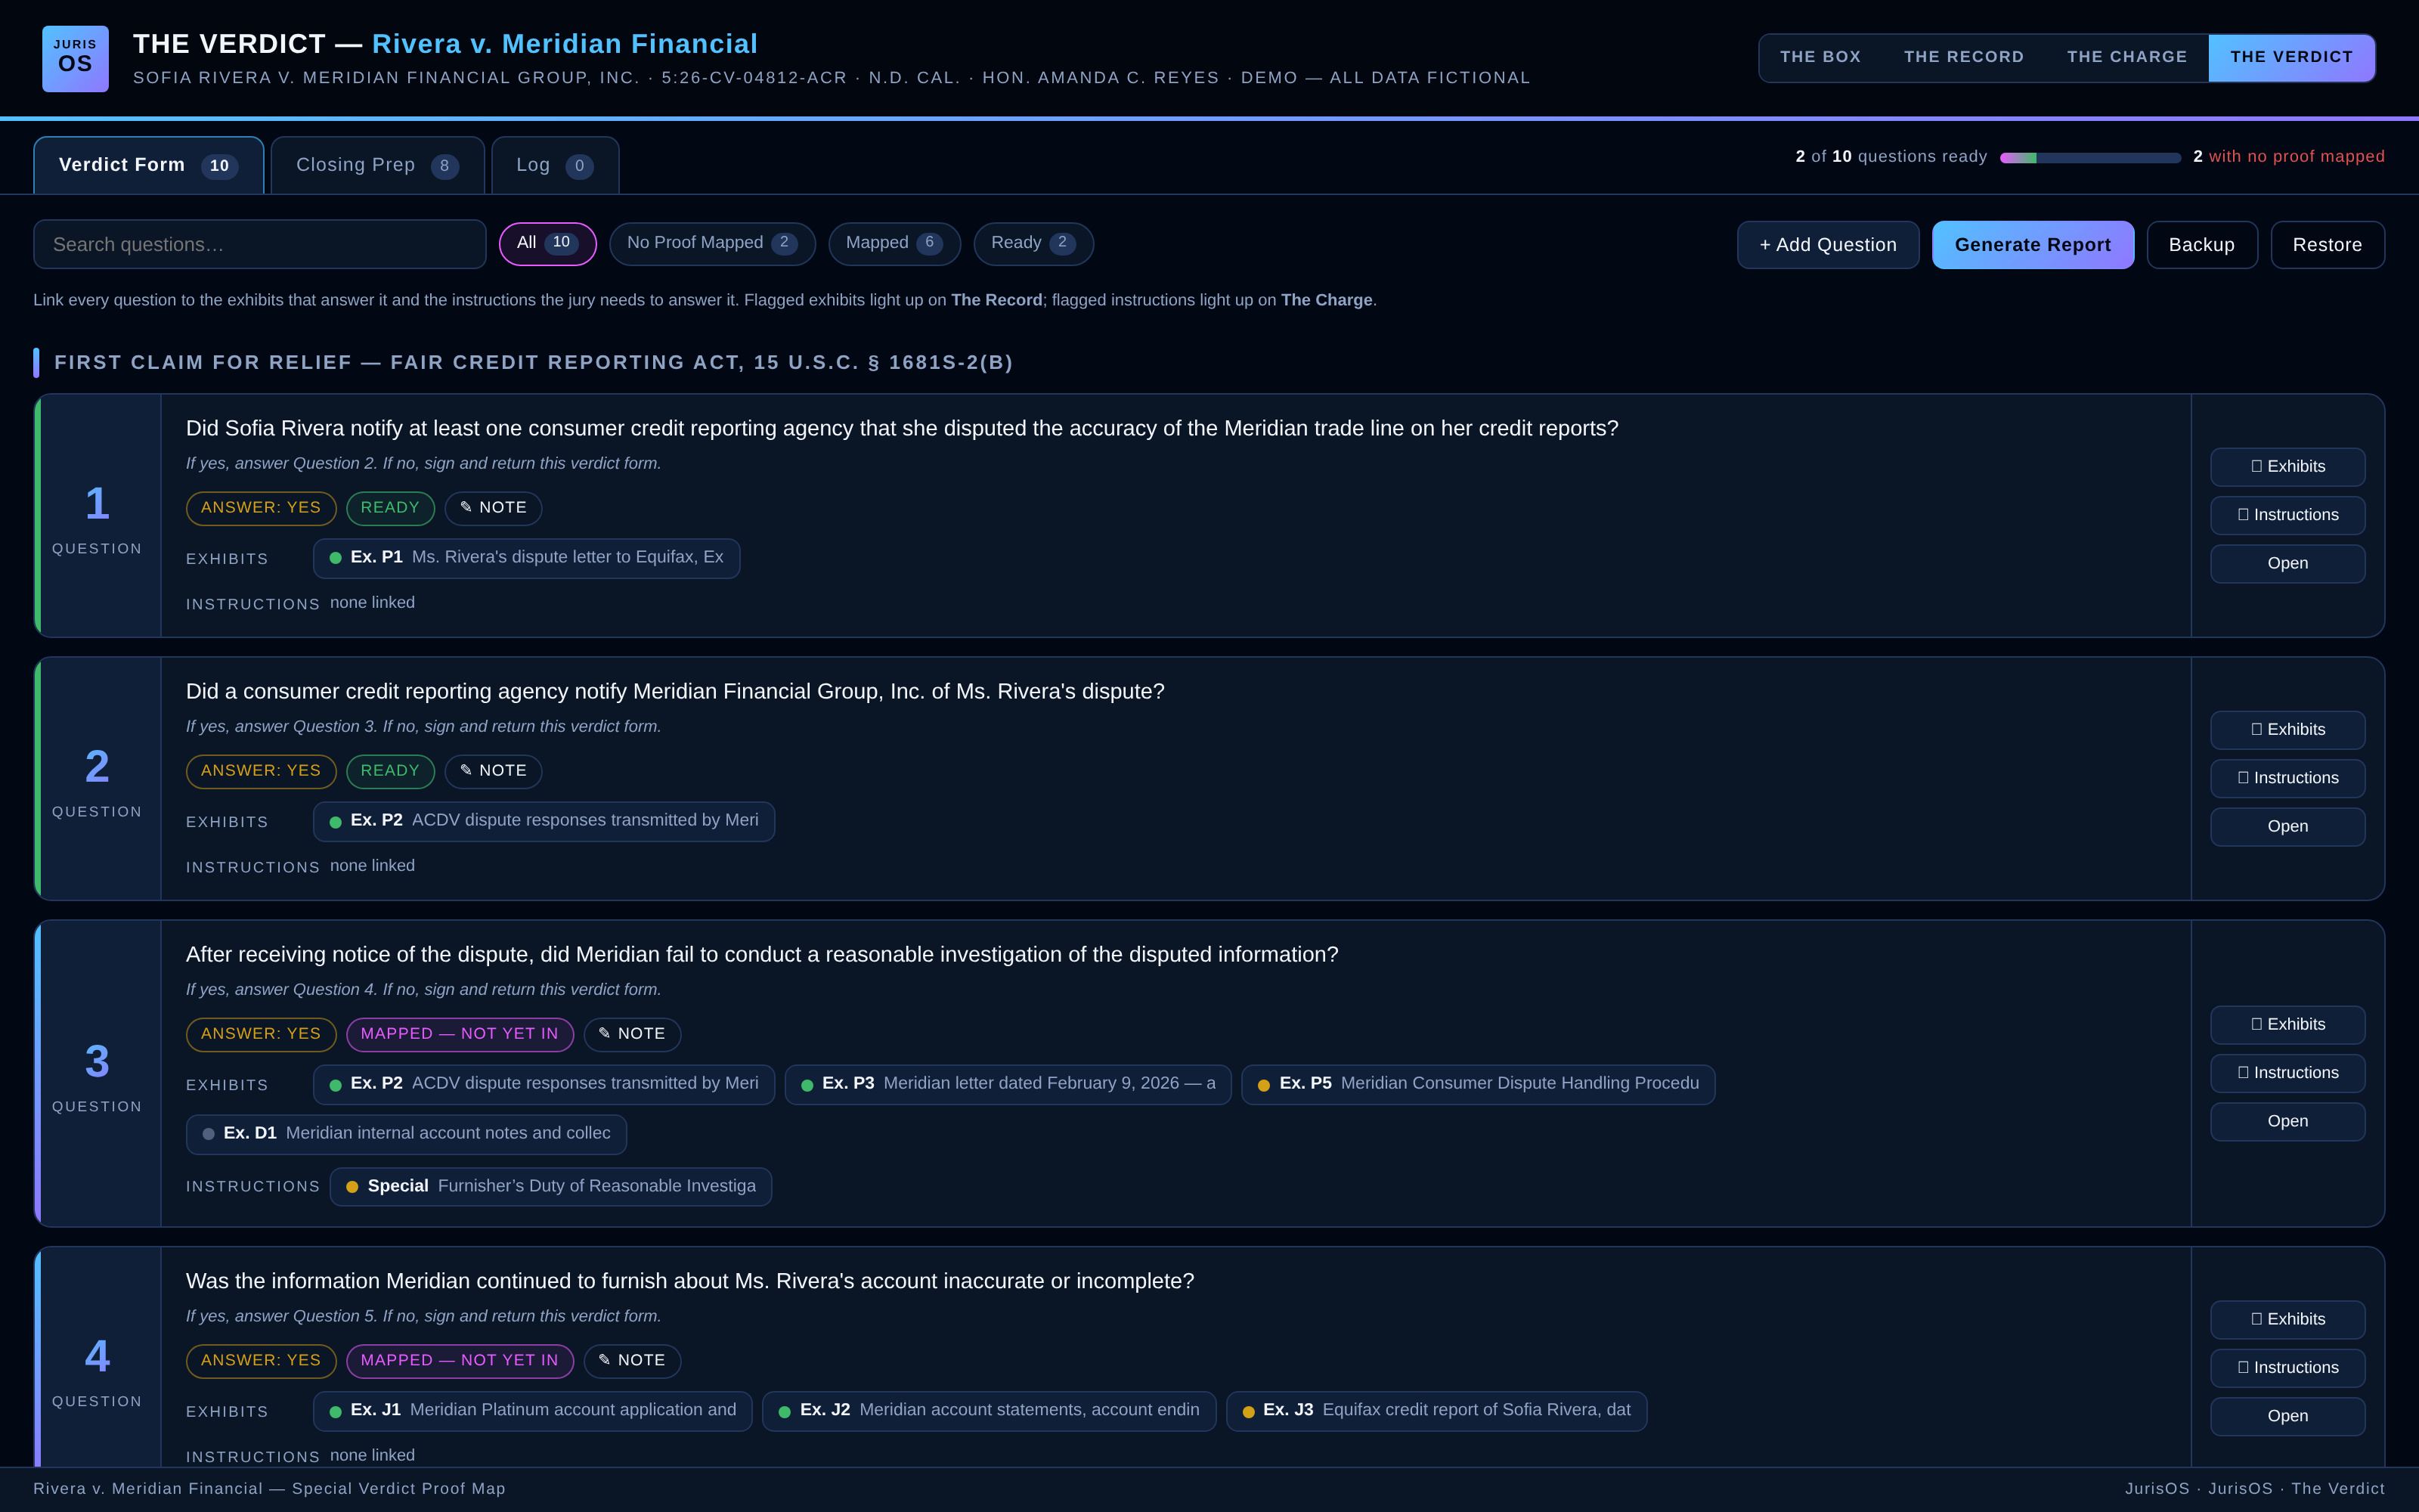Click Ex. P1 dispute letter chip
This screenshot has height=1512, width=2419.
527,558
